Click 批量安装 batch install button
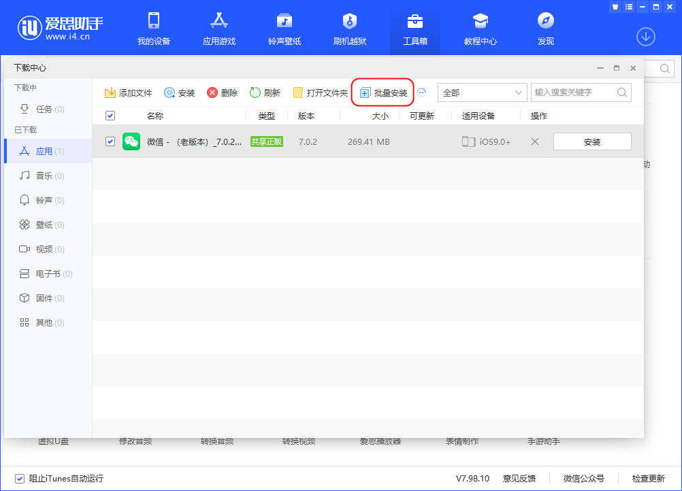 point(383,92)
